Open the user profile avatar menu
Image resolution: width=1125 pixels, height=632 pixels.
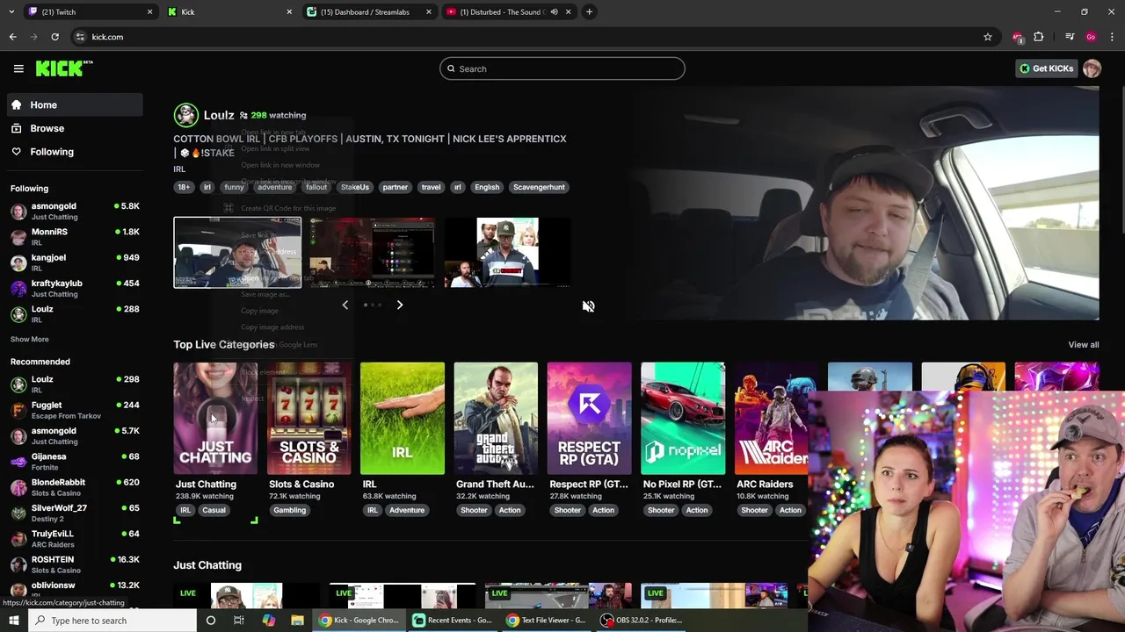point(1092,68)
